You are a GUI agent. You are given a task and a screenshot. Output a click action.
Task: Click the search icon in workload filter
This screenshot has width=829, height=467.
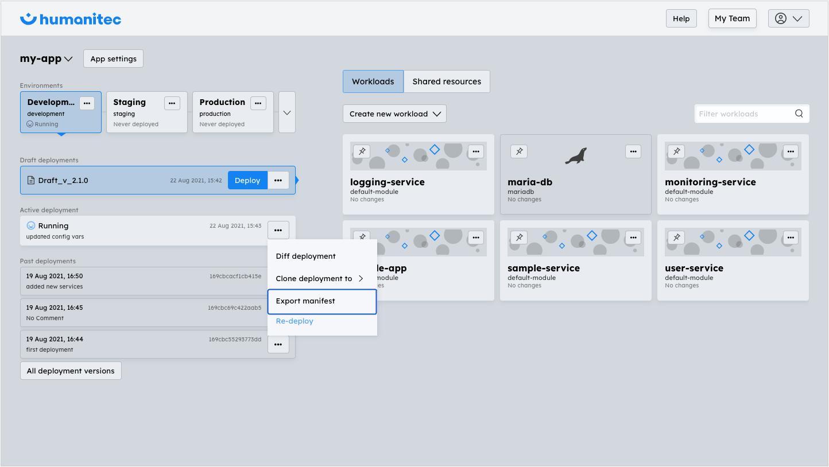click(799, 114)
